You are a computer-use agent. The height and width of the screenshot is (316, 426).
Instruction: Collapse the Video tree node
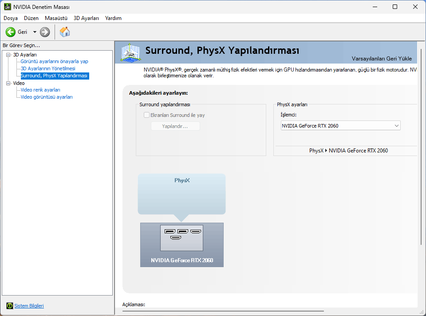click(8, 83)
